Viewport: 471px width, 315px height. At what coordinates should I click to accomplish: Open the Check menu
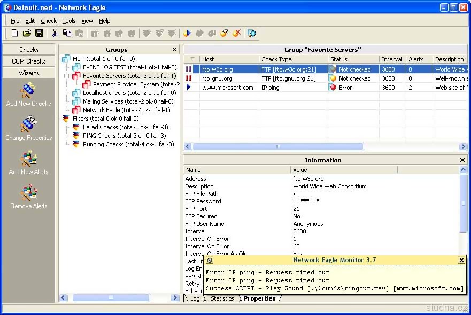point(49,21)
